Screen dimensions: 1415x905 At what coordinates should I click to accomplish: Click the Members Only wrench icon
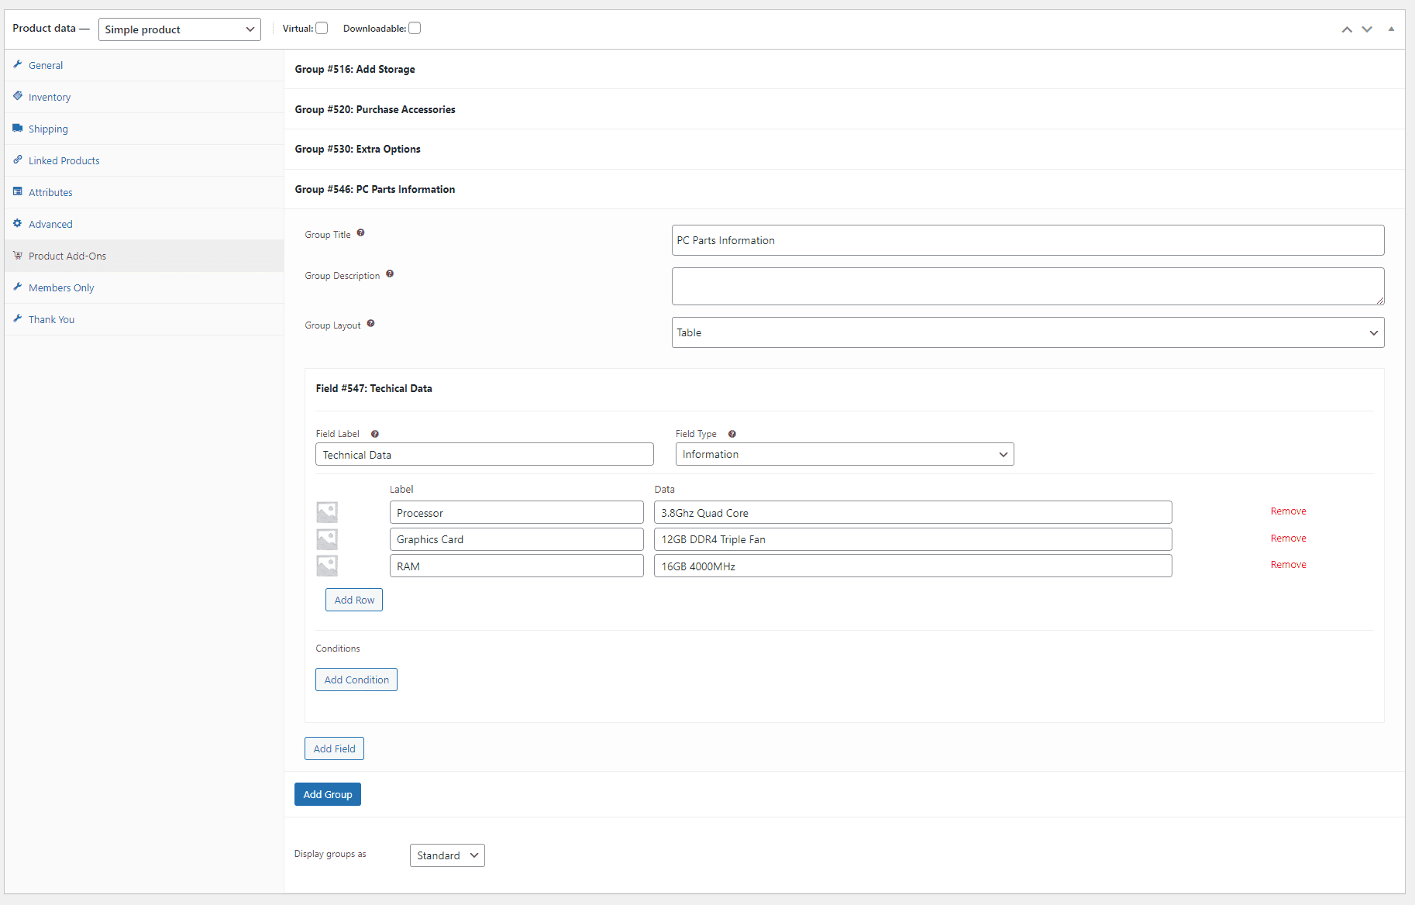[18, 287]
